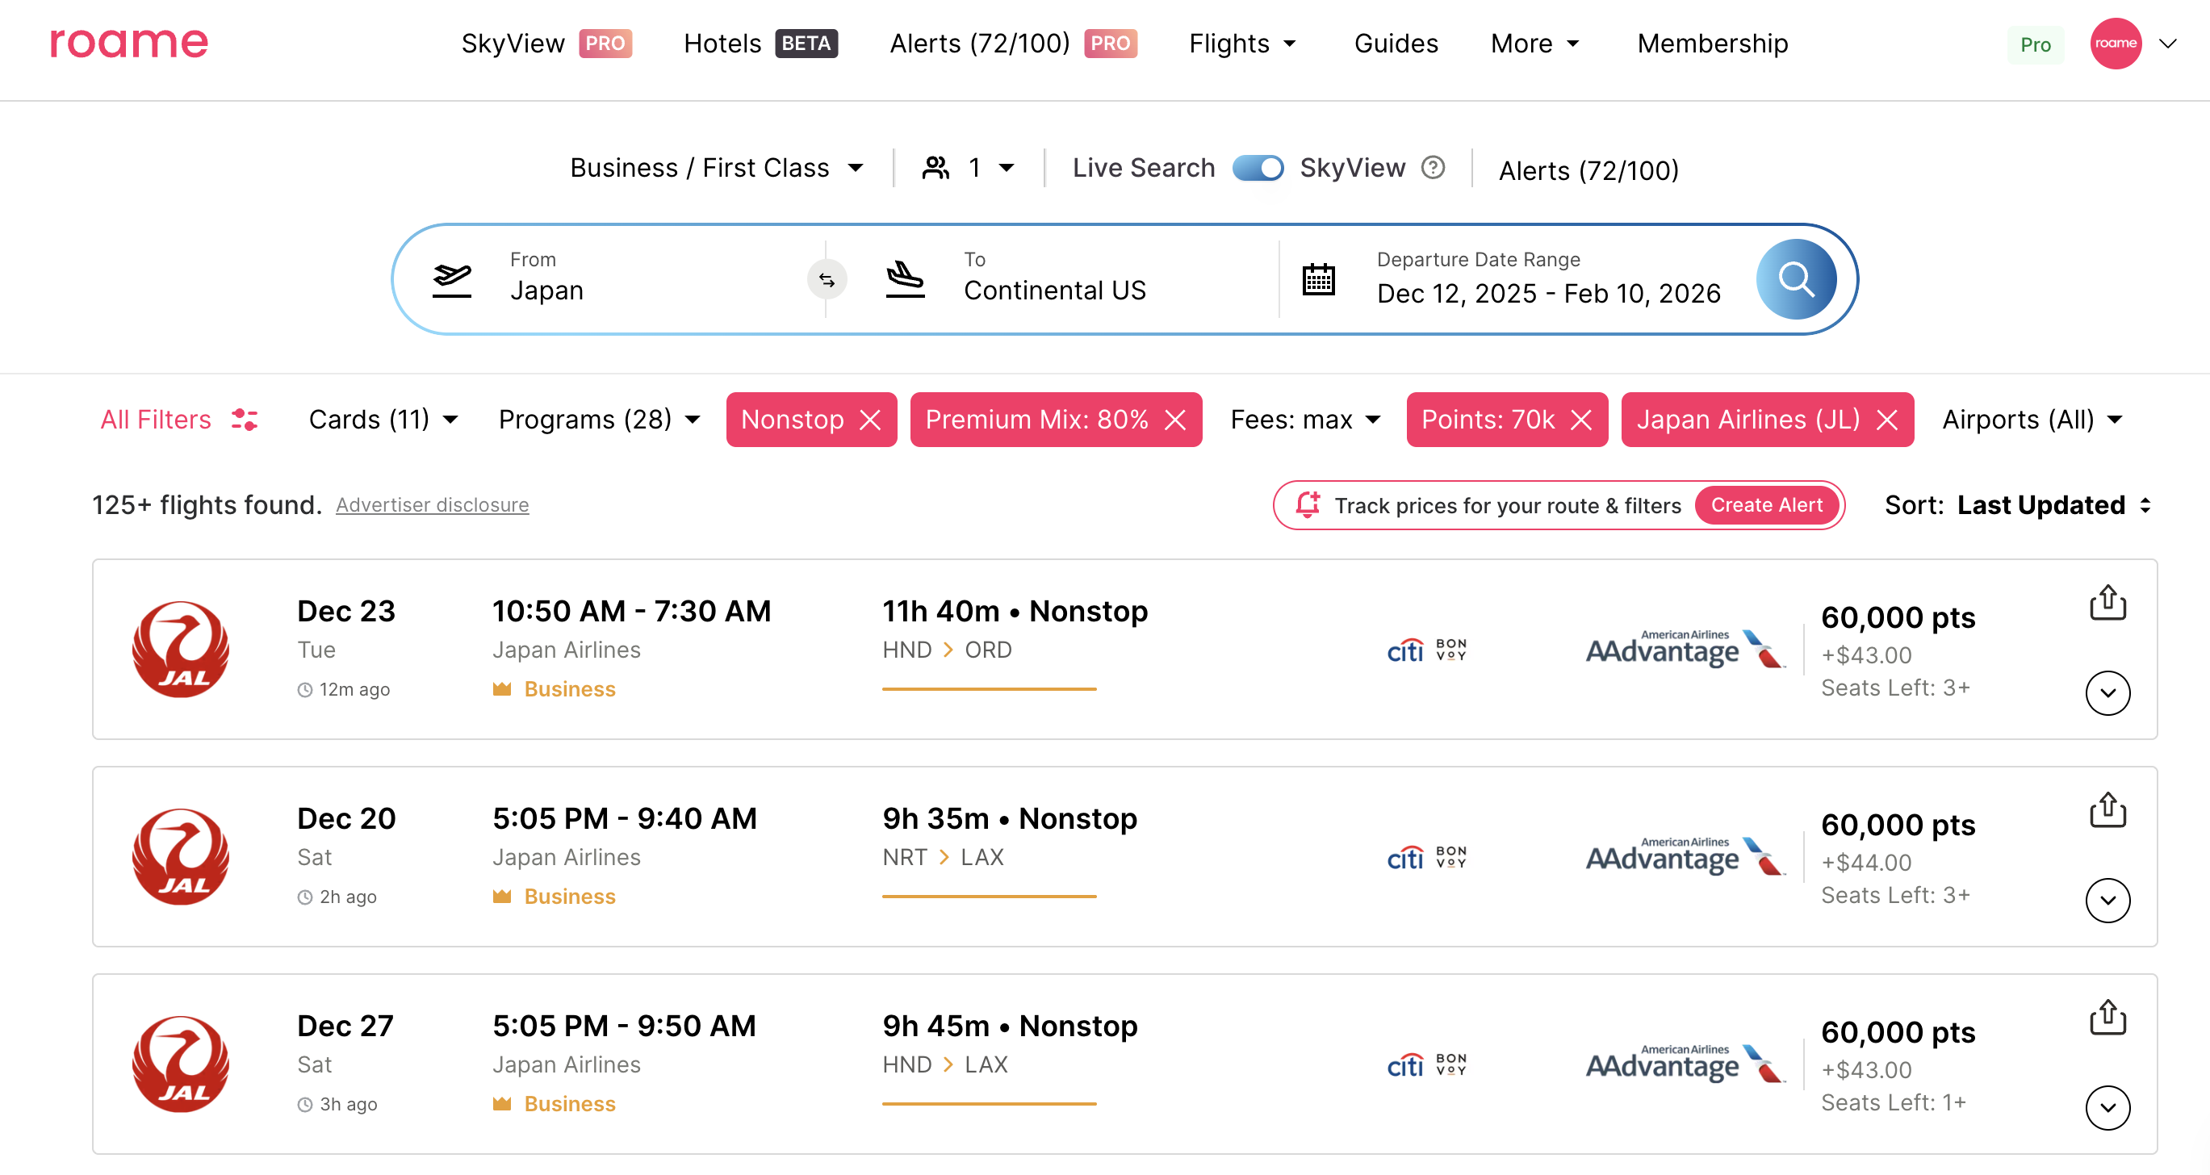Viewport: 2210px width, 1175px height.
Task: Open the departure date calendar icon
Action: [x=1318, y=279]
